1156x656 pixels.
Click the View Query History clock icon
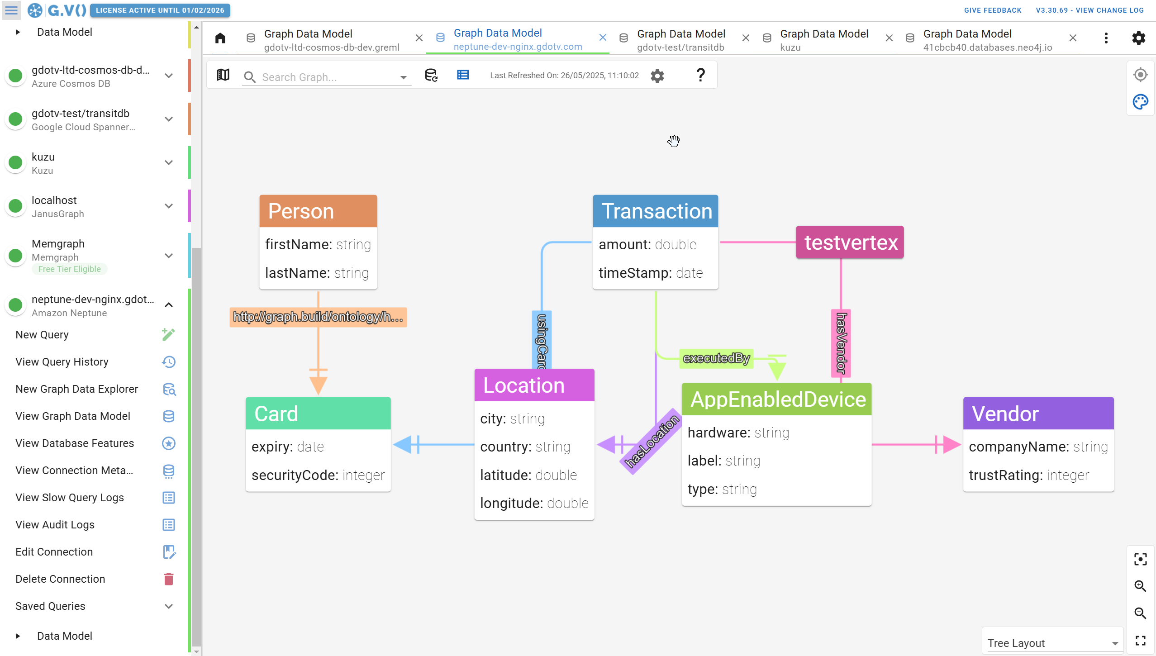(168, 362)
